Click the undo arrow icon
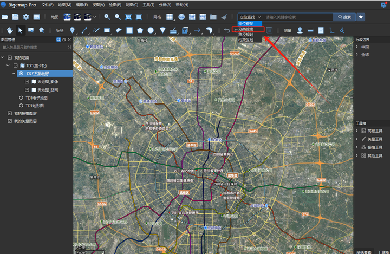This screenshot has width=390, height=254. tap(227, 30)
